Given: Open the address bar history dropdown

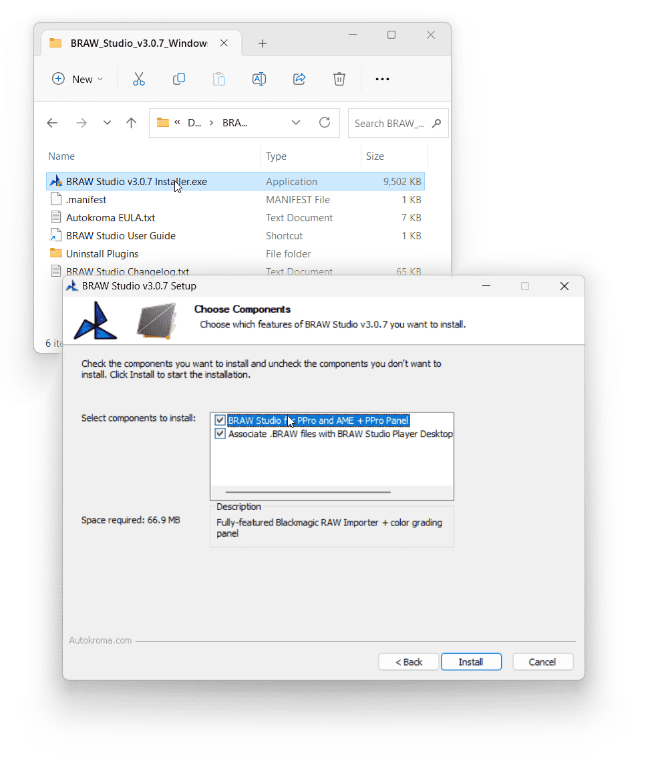Looking at the screenshot, I should point(296,122).
